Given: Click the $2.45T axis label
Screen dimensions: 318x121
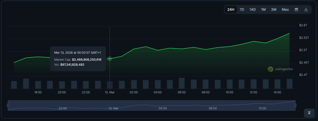Looking at the screenshot, I should (x=304, y=63).
